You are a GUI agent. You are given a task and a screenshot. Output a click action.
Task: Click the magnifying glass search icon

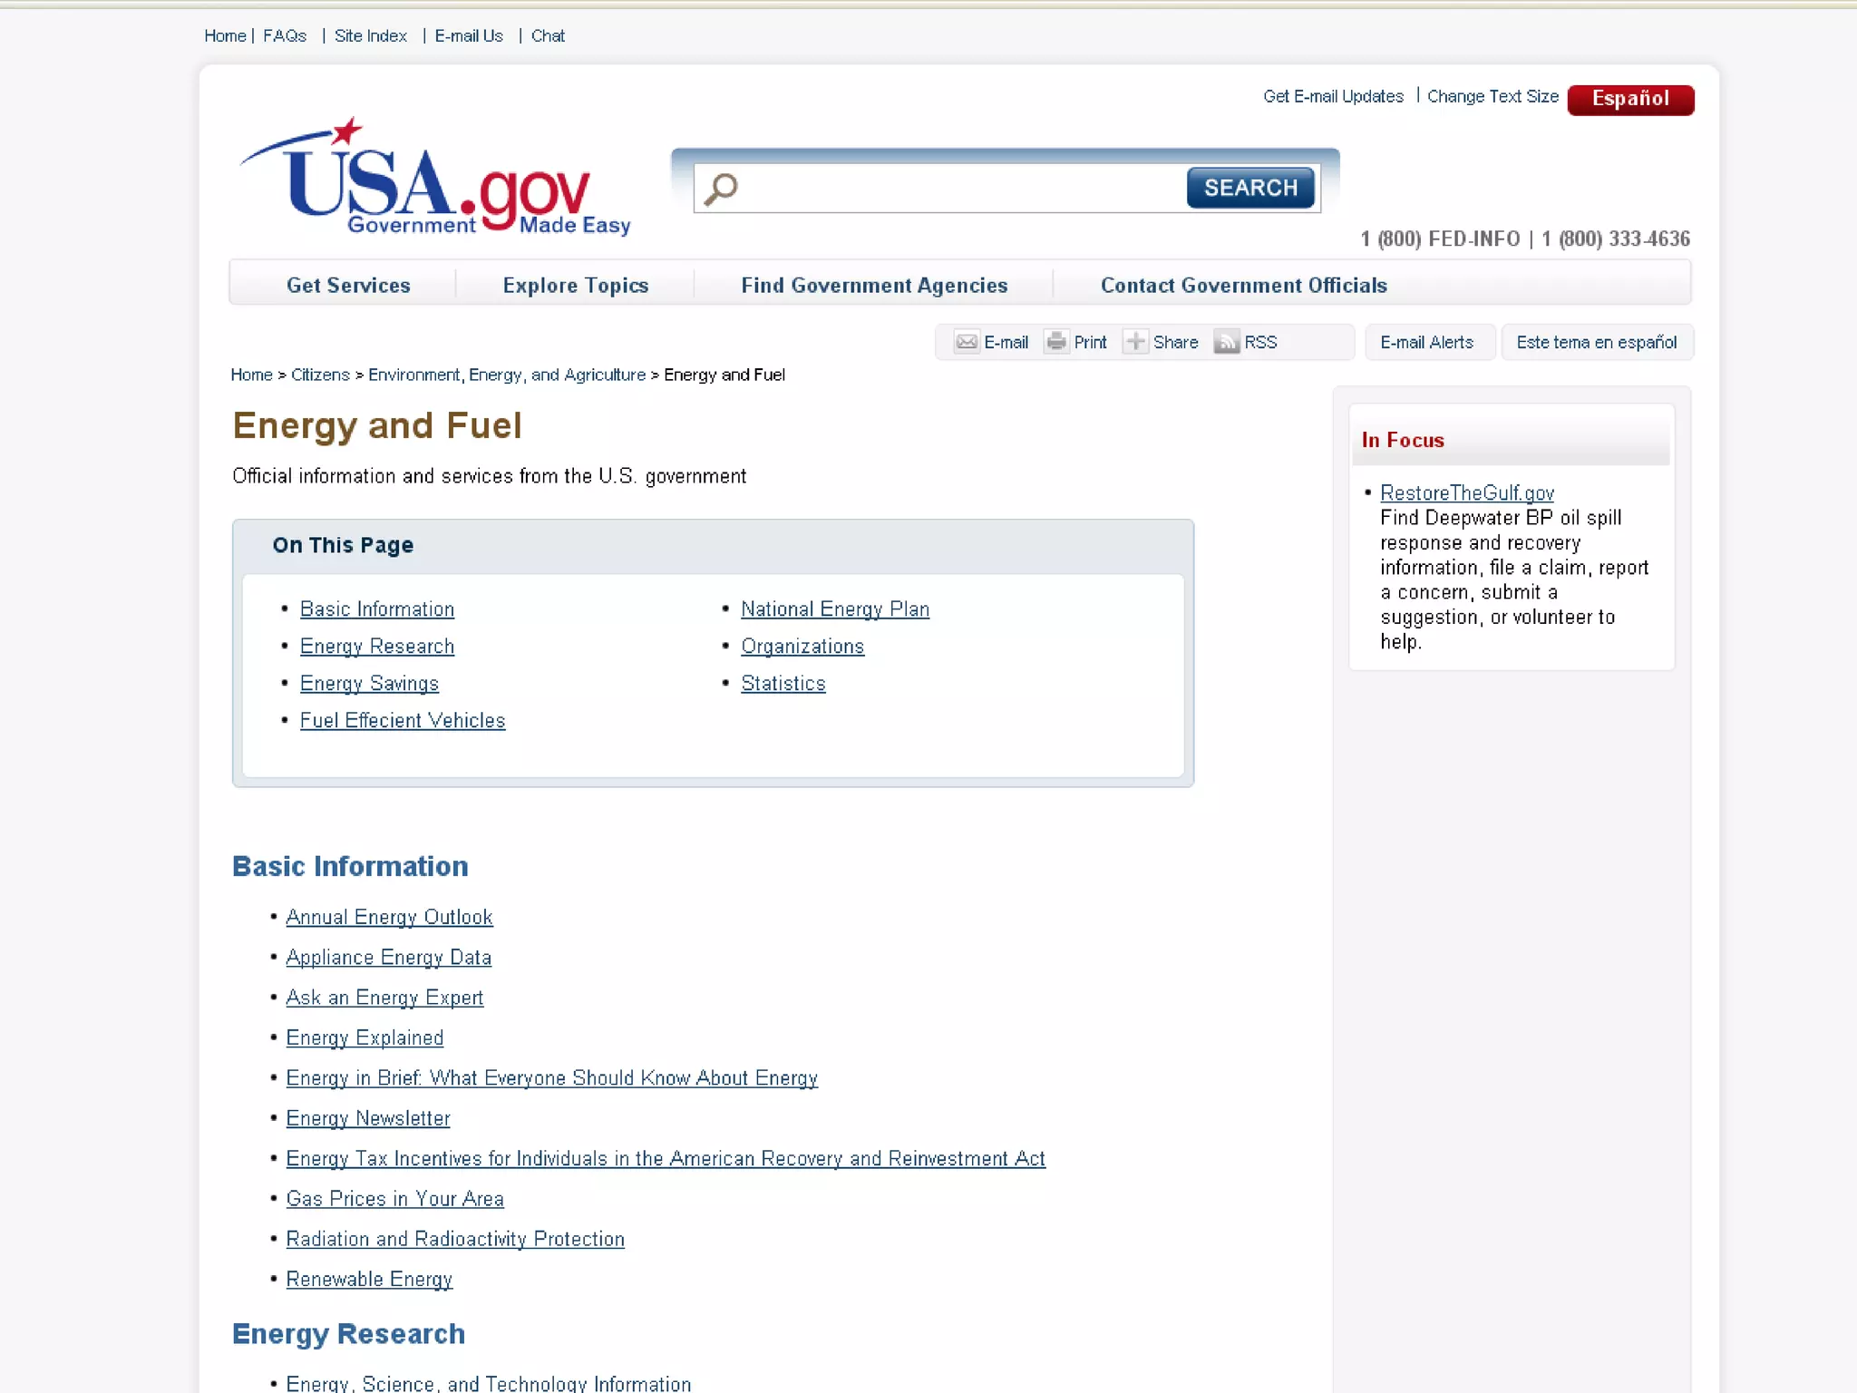[722, 189]
